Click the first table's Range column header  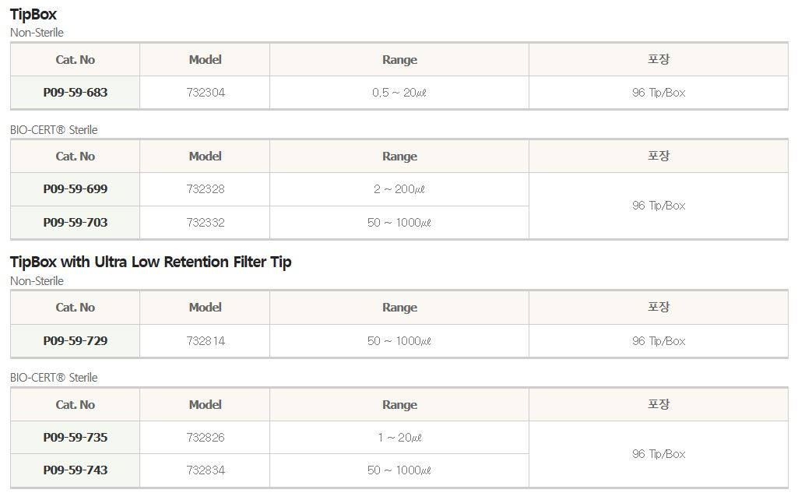click(399, 60)
